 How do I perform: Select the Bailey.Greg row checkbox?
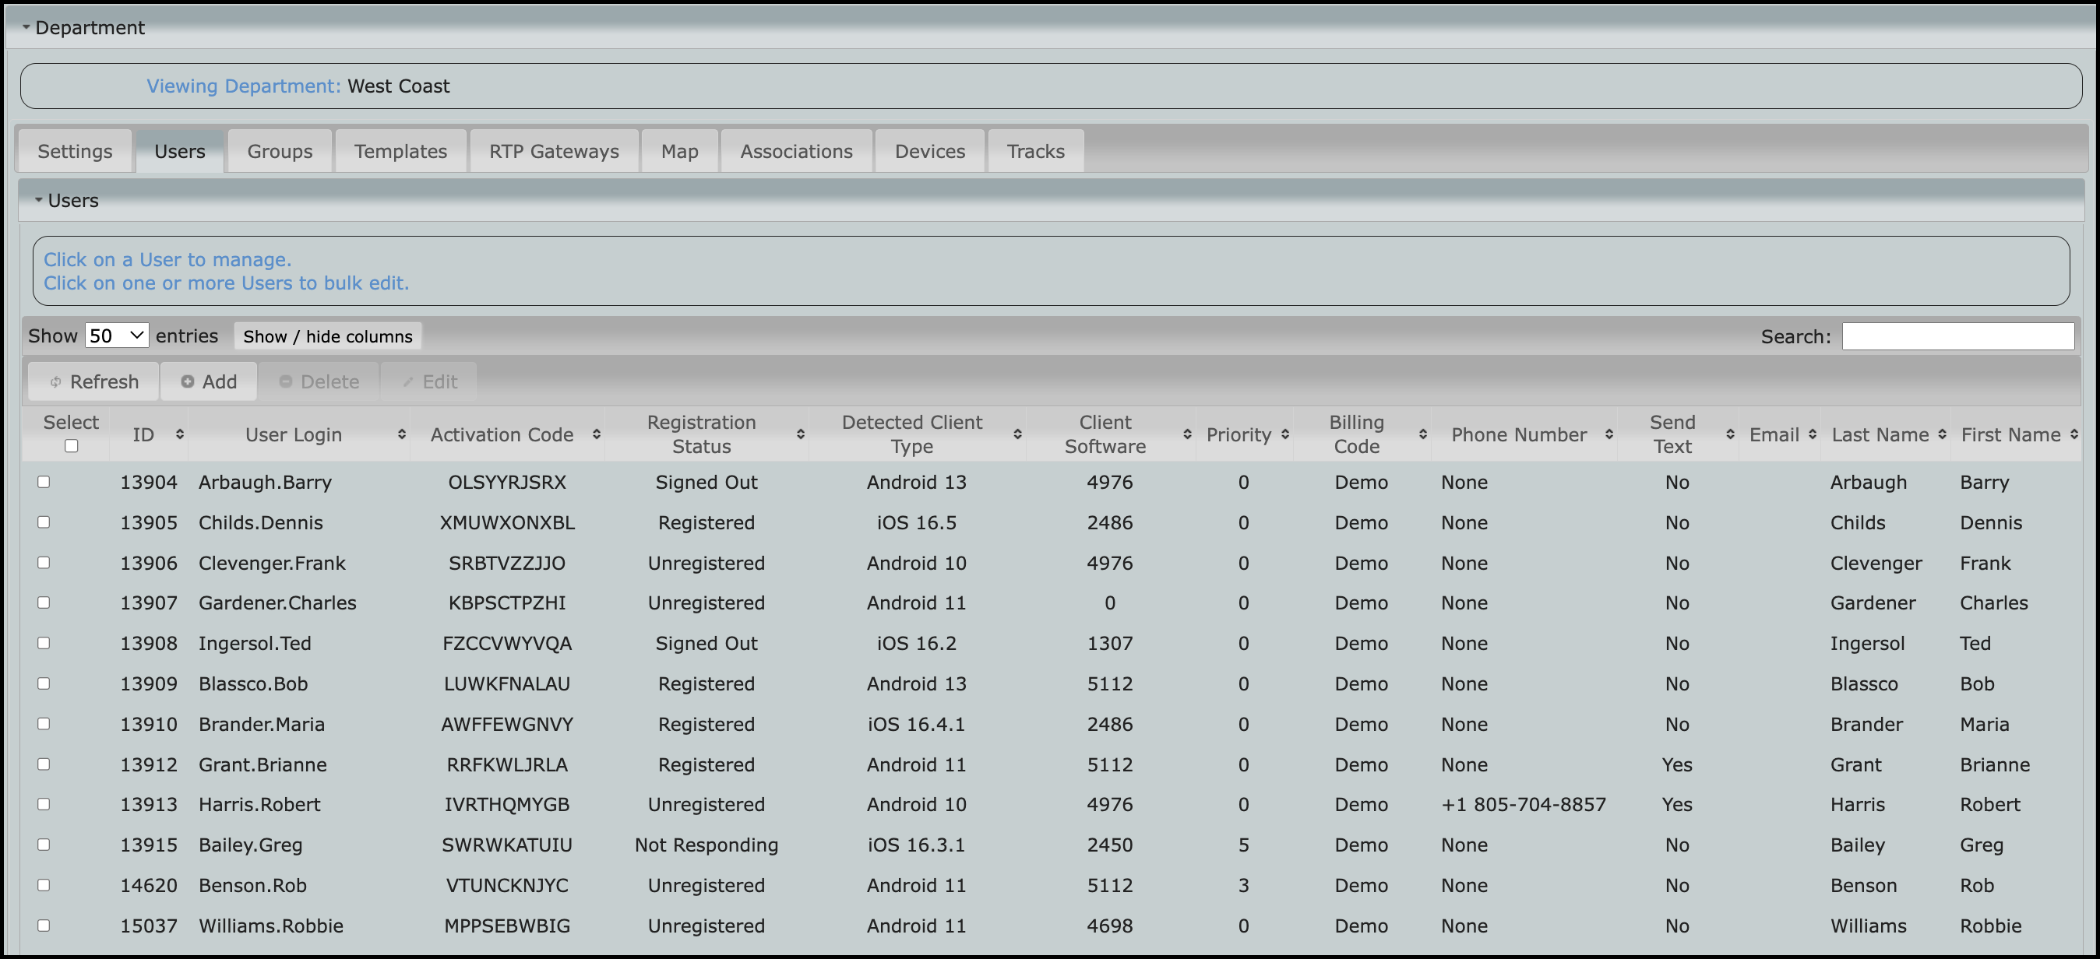[44, 844]
